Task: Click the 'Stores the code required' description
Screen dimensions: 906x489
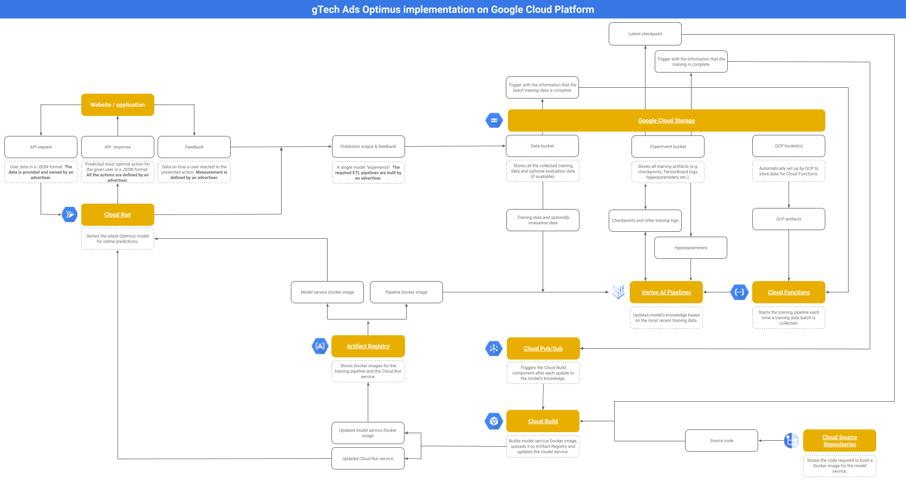Action: tap(839, 466)
